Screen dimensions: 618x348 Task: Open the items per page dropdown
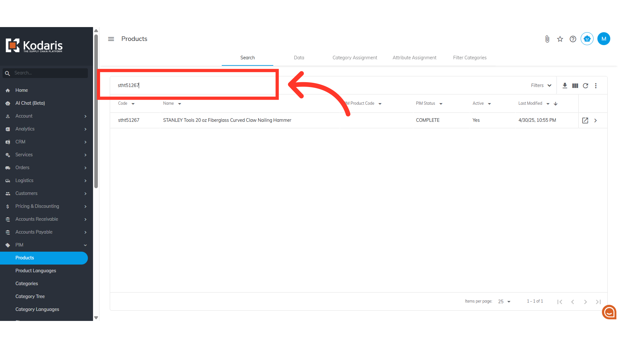pos(504,302)
